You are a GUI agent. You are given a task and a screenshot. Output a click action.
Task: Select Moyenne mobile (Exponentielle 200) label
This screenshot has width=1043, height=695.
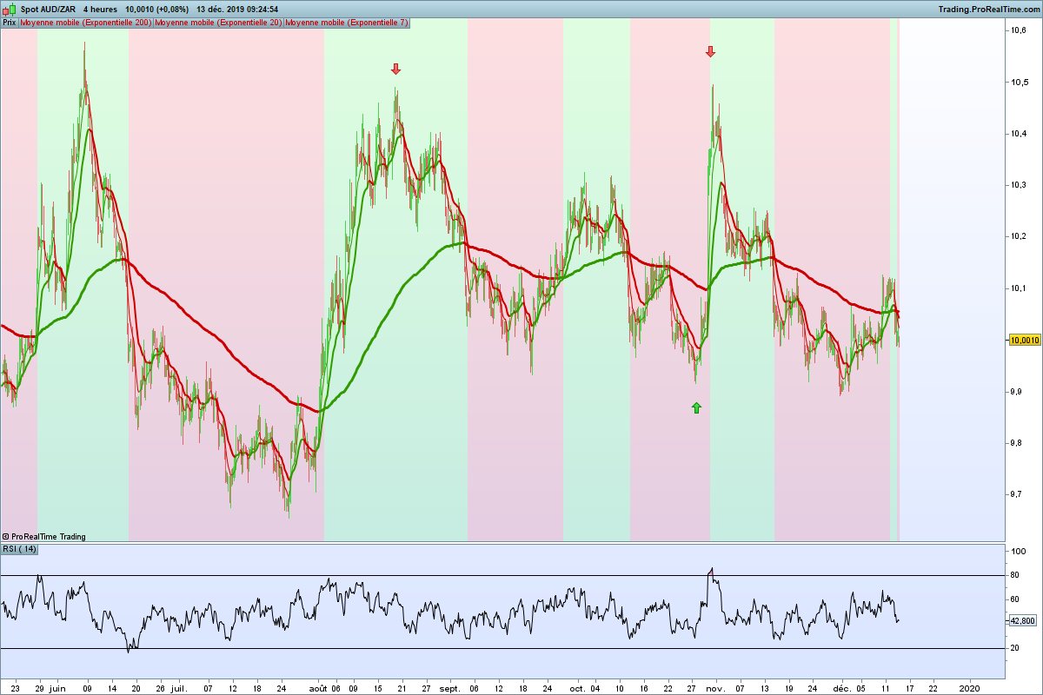pyautogui.click(x=86, y=23)
